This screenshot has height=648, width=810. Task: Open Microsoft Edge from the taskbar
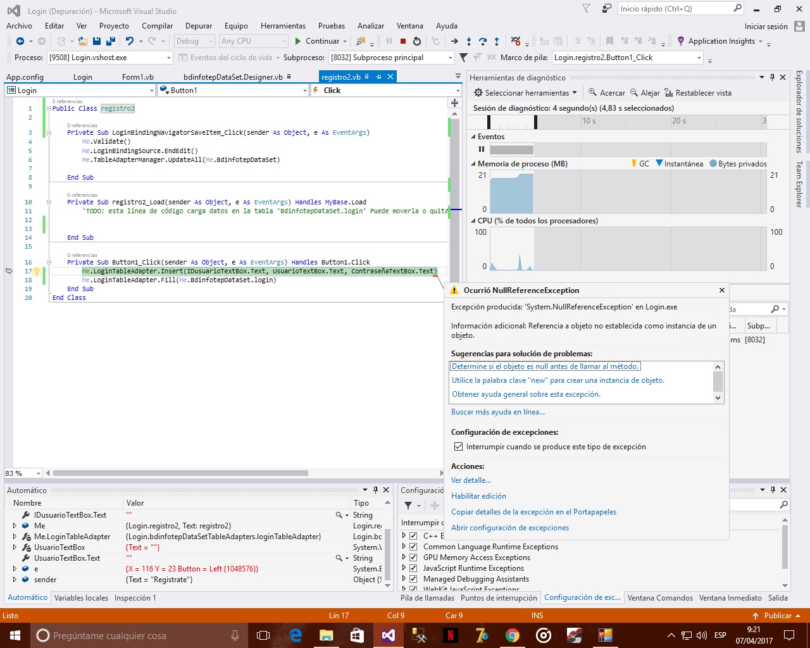[296, 635]
